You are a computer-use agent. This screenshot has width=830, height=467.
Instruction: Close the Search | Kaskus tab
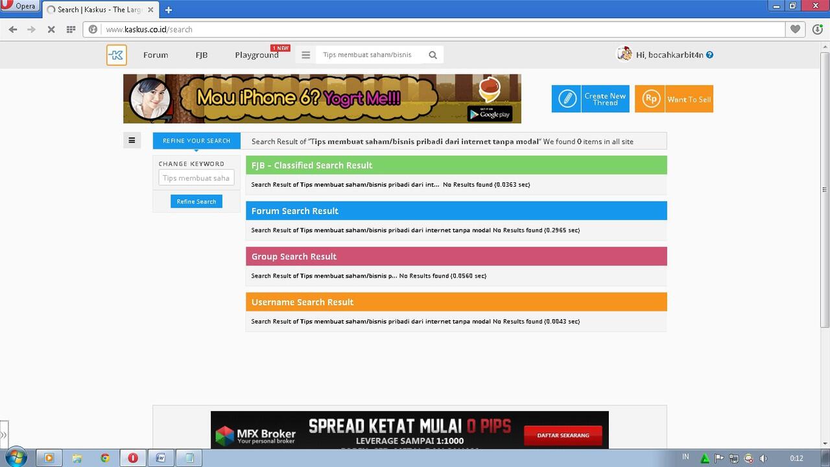click(x=151, y=10)
